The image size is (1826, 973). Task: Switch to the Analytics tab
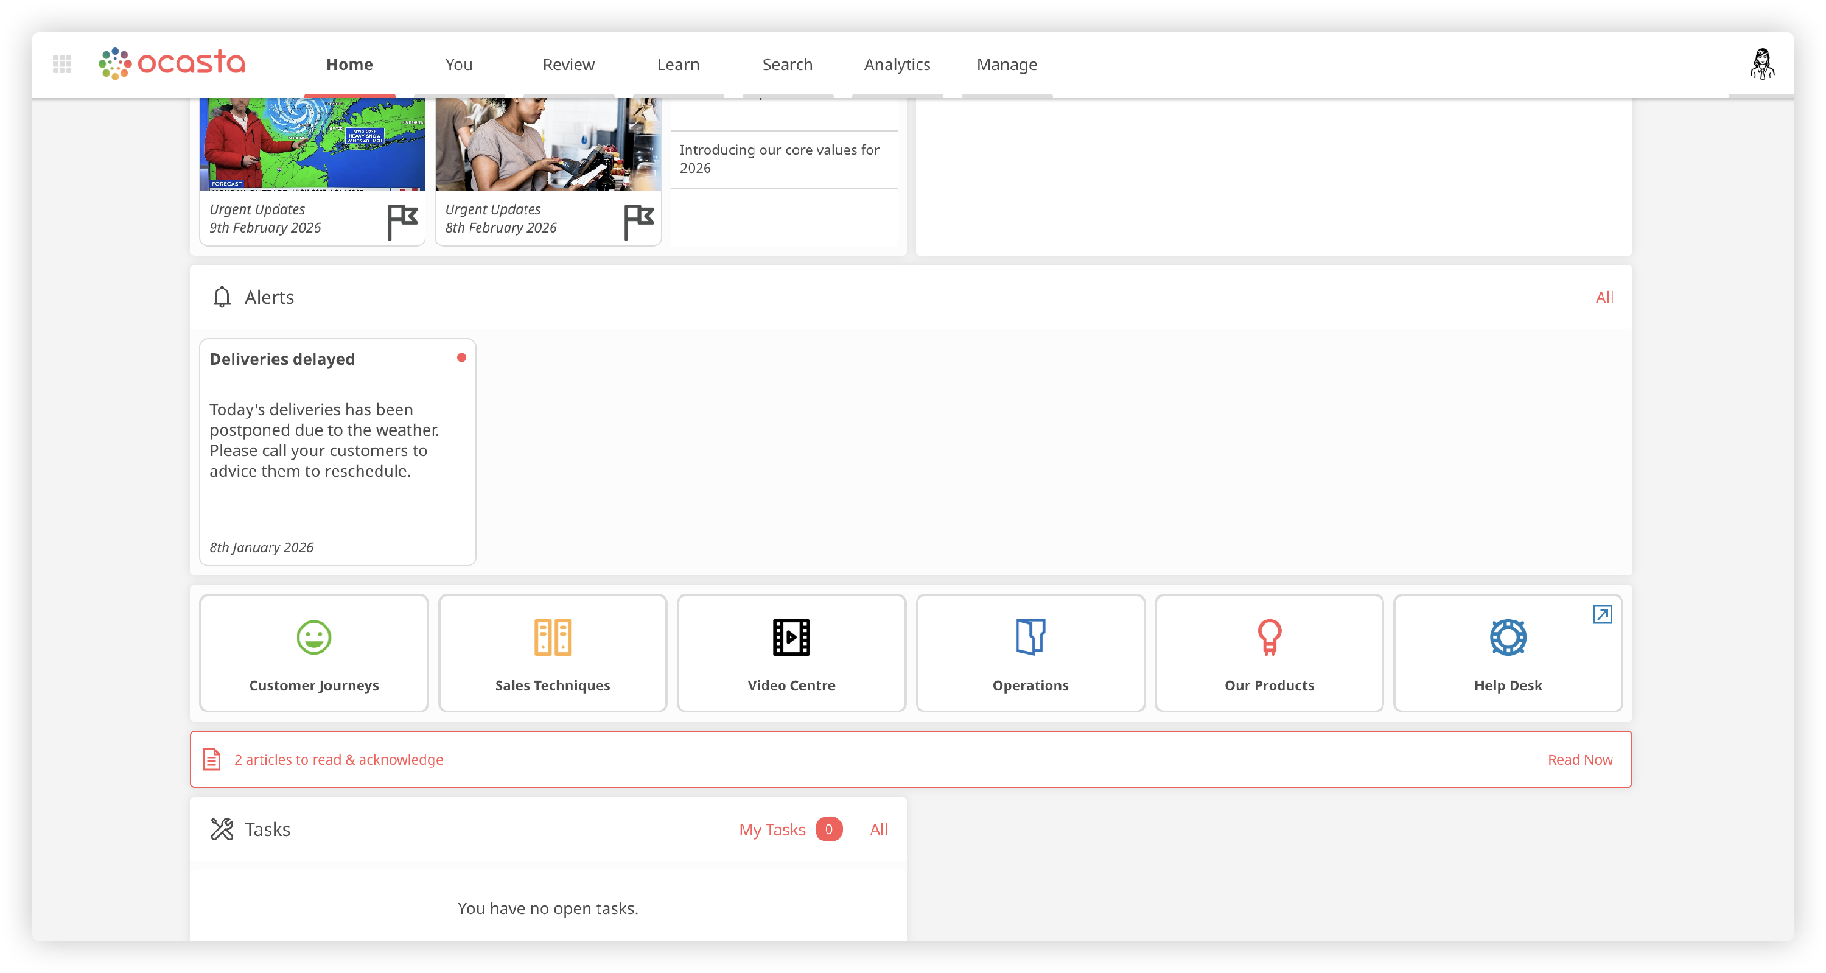coord(897,65)
